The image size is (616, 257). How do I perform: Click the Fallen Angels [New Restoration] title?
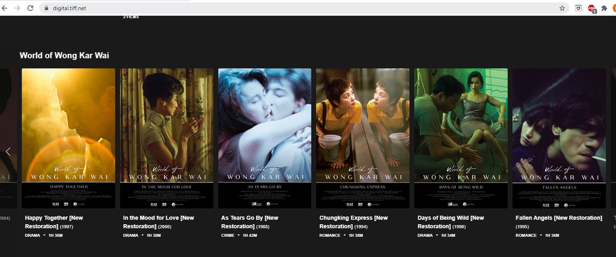(559, 218)
